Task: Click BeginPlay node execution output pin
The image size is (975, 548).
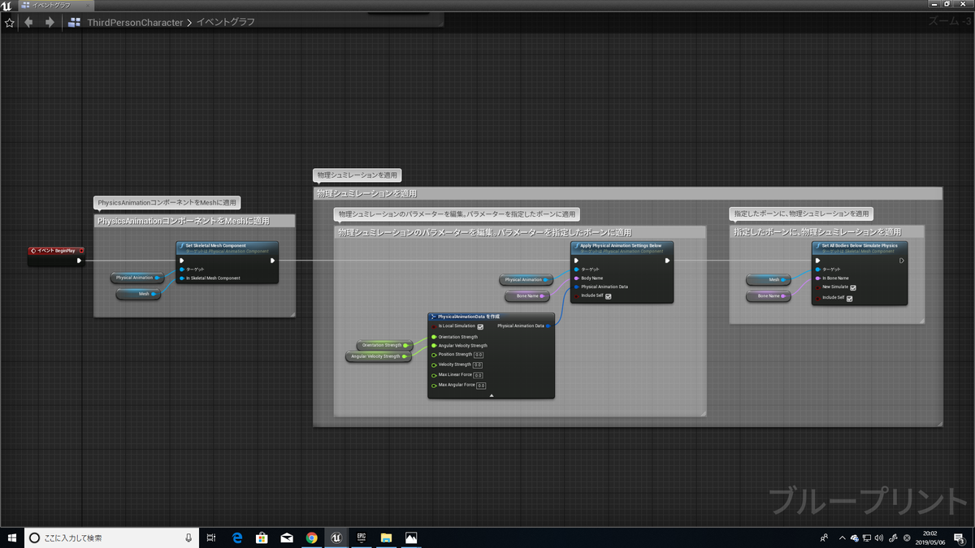Action: click(x=79, y=261)
